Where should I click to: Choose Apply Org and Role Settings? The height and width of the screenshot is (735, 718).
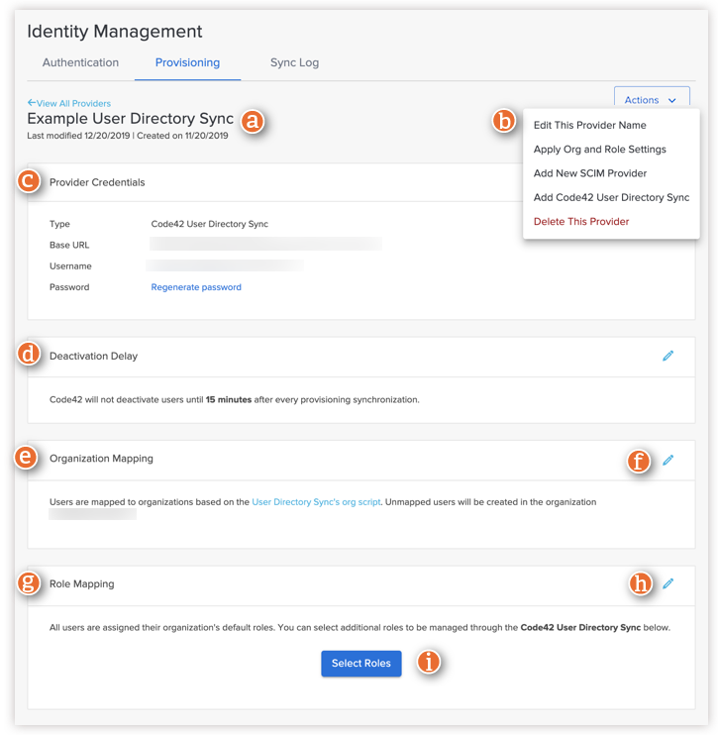coord(599,149)
